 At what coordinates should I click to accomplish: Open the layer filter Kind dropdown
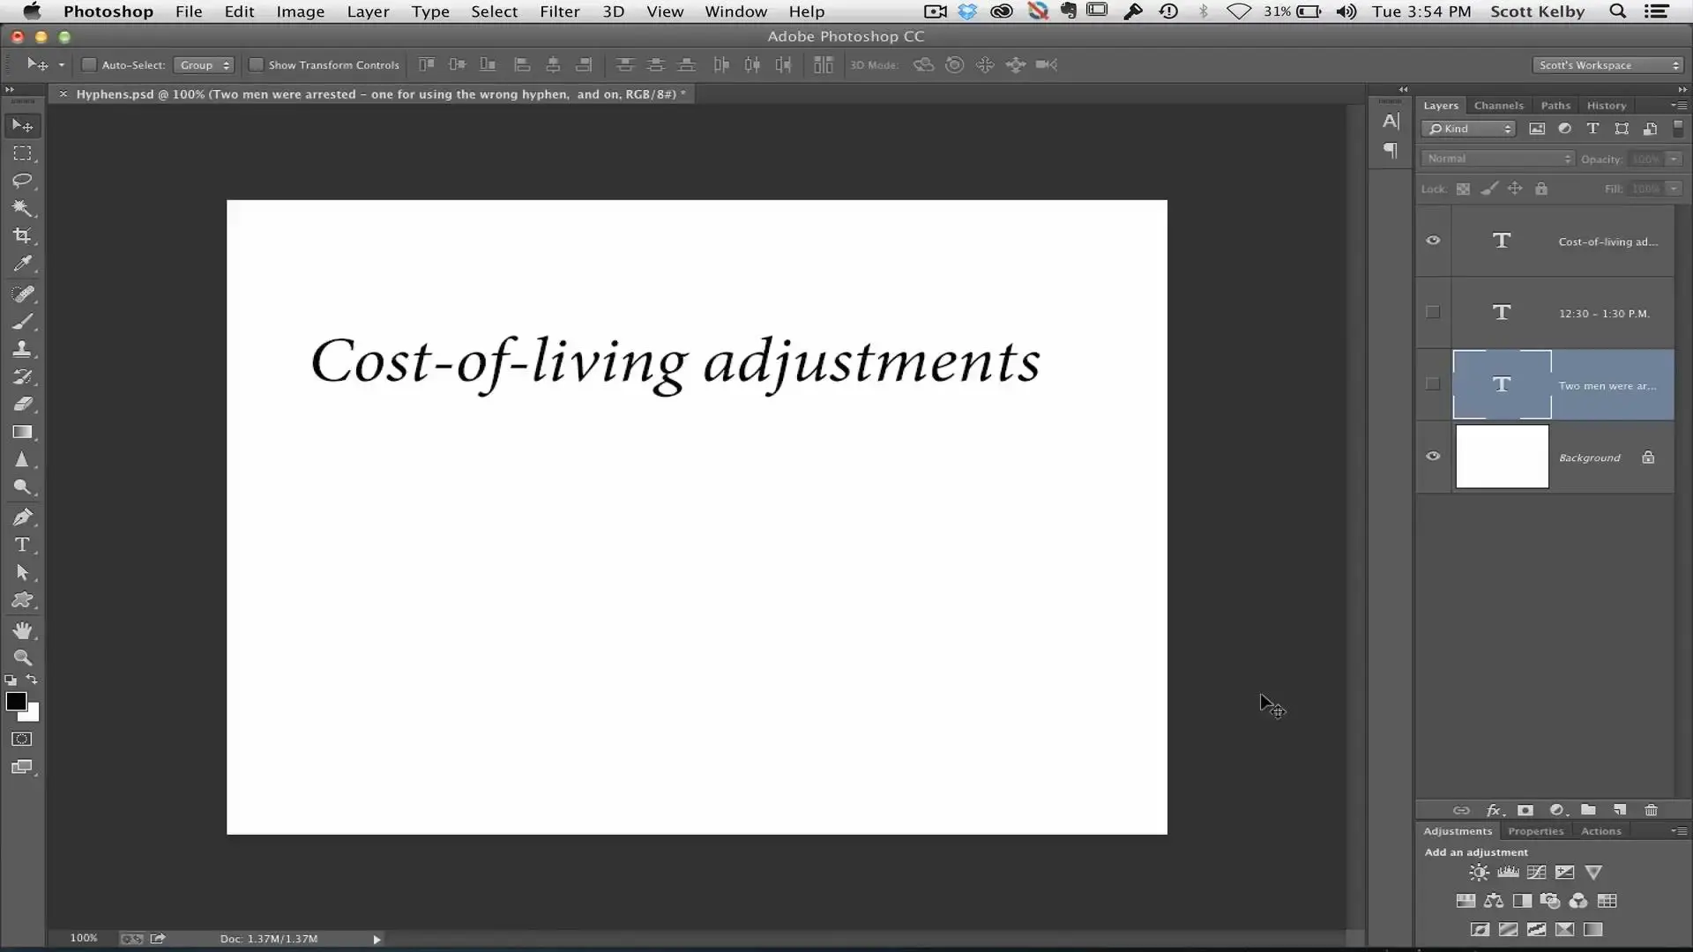pos(1468,129)
